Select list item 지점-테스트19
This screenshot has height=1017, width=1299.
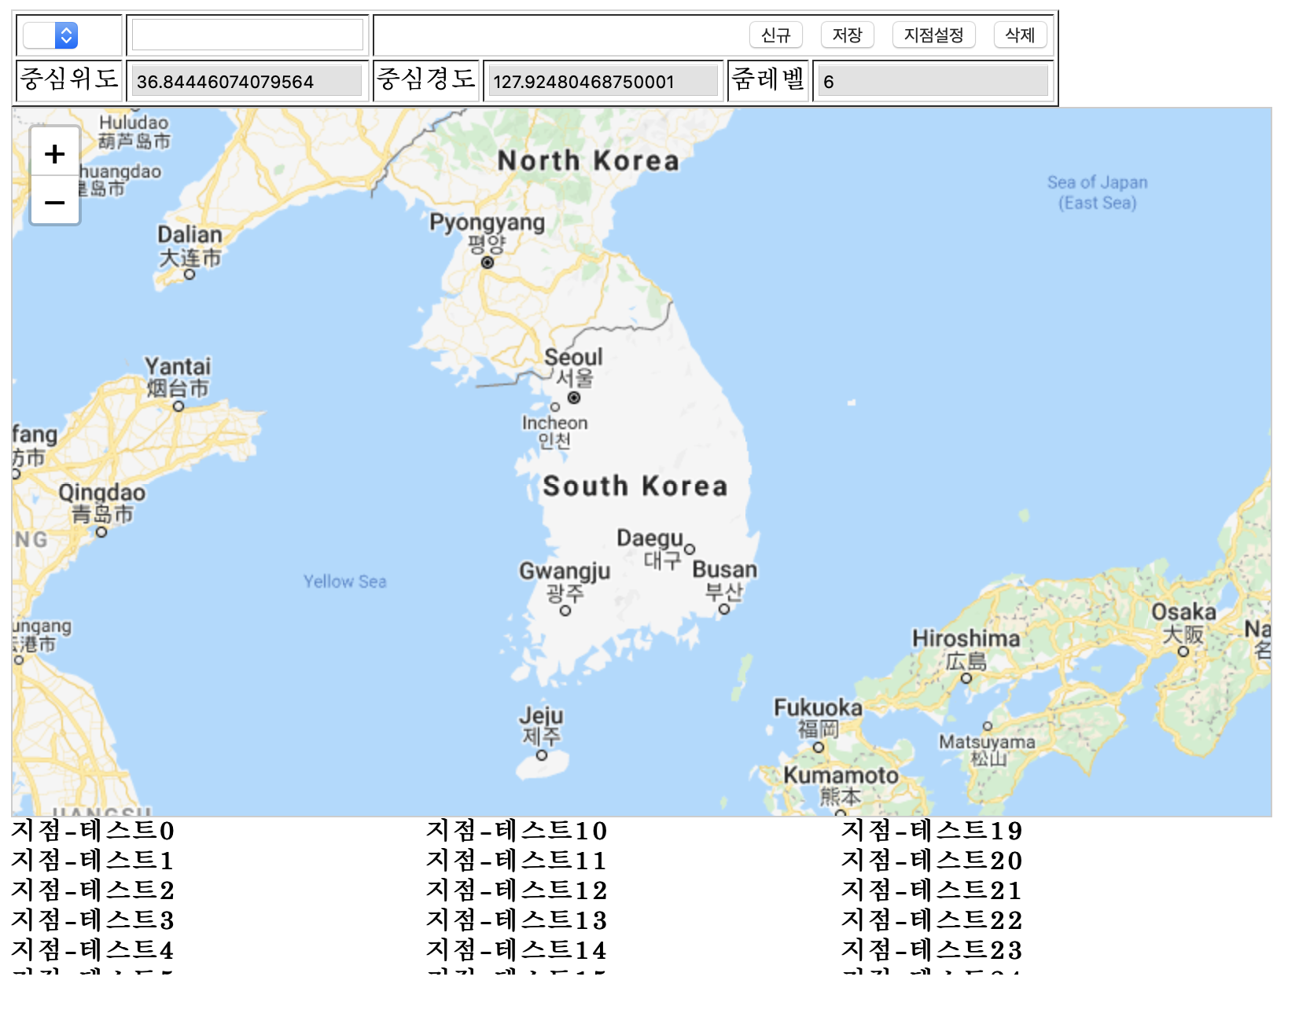(x=932, y=831)
